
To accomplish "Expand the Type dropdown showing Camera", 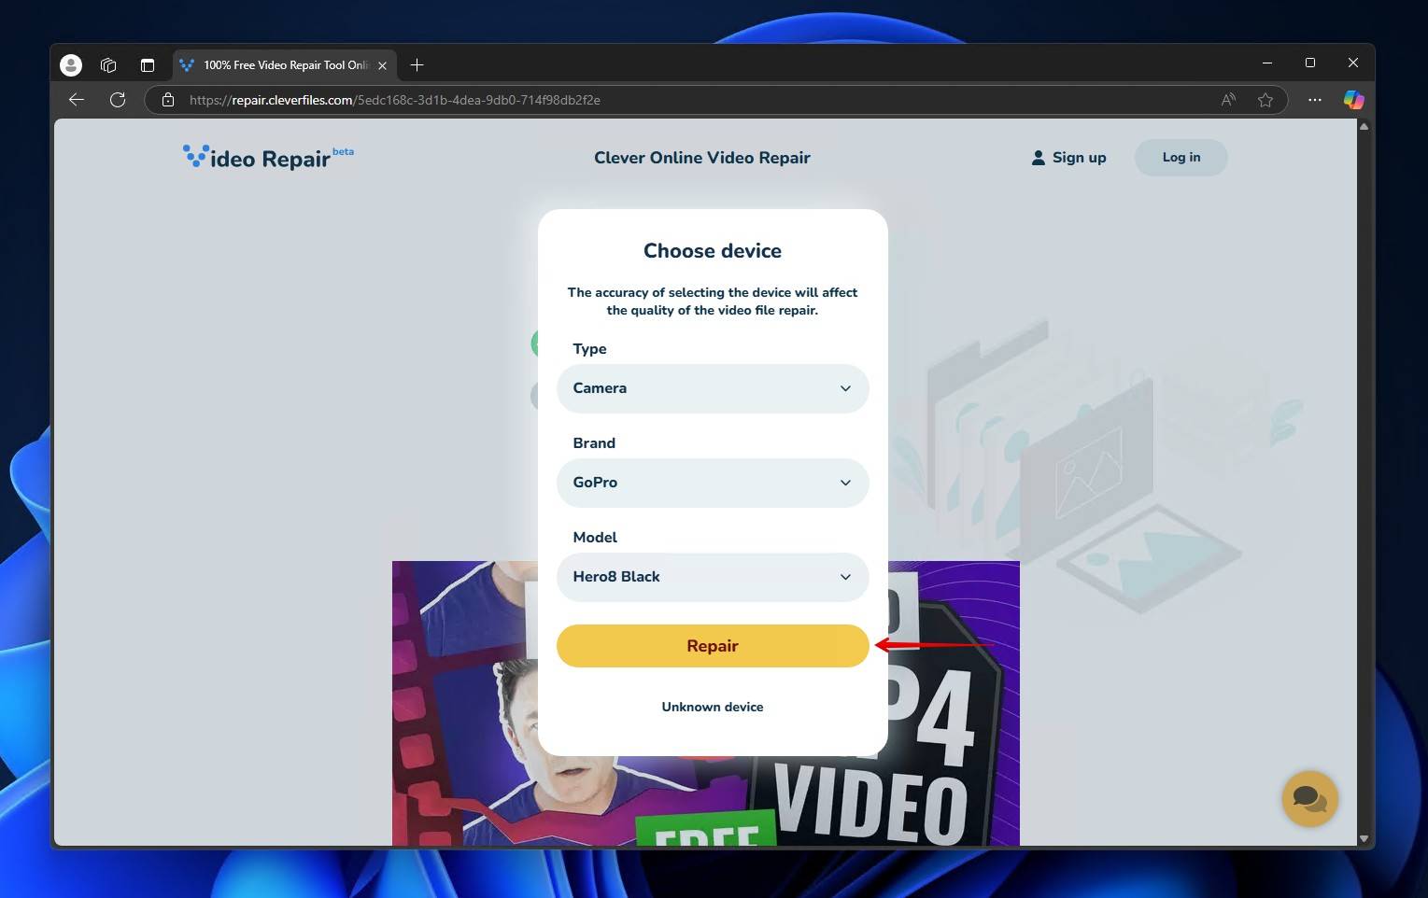I will pos(713,388).
